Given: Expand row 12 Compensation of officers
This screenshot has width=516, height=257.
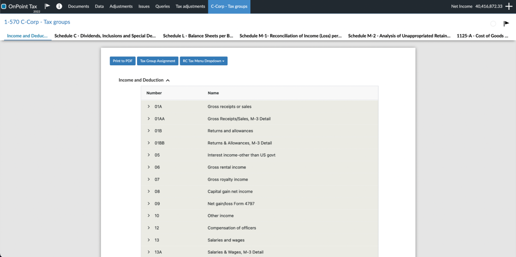Looking at the screenshot, I should (x=149, y=228).
